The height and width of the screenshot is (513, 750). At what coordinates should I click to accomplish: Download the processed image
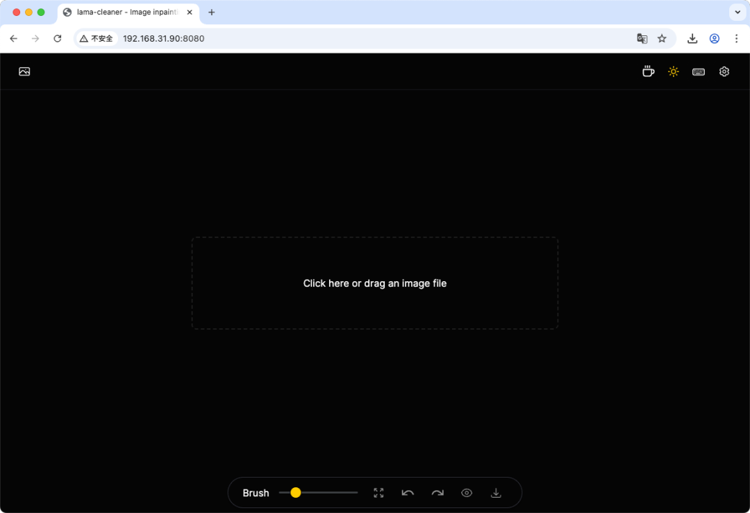496,492
